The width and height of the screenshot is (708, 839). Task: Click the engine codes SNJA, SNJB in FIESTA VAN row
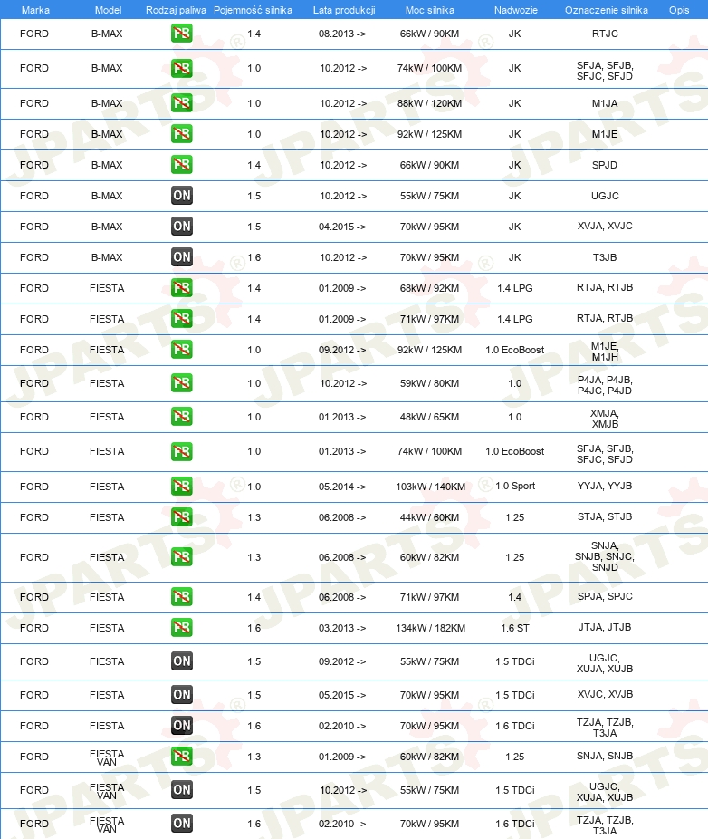(605, 756)
